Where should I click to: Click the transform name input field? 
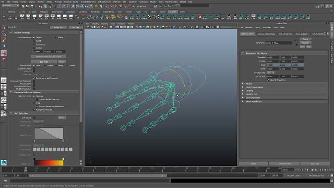pyautogui.click(x=279, y=43)
